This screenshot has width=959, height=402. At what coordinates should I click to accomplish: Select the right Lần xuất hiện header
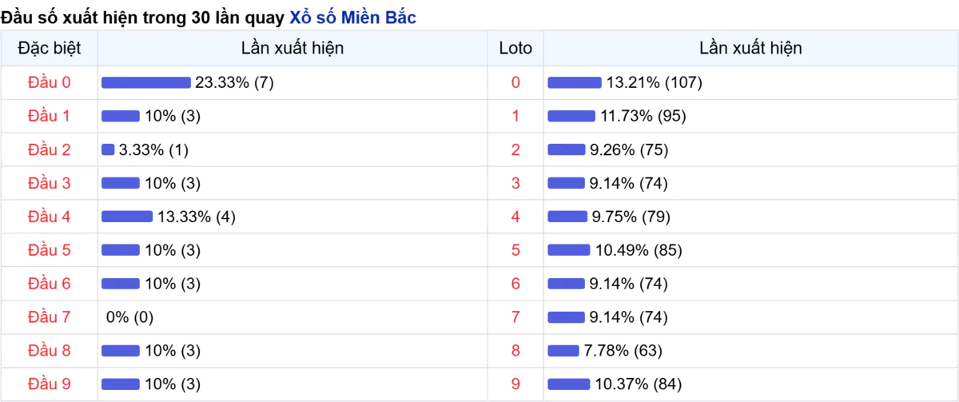(750, 49)
